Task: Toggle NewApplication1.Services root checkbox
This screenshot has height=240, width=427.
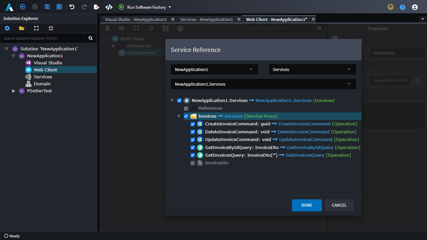Action: 179,100
